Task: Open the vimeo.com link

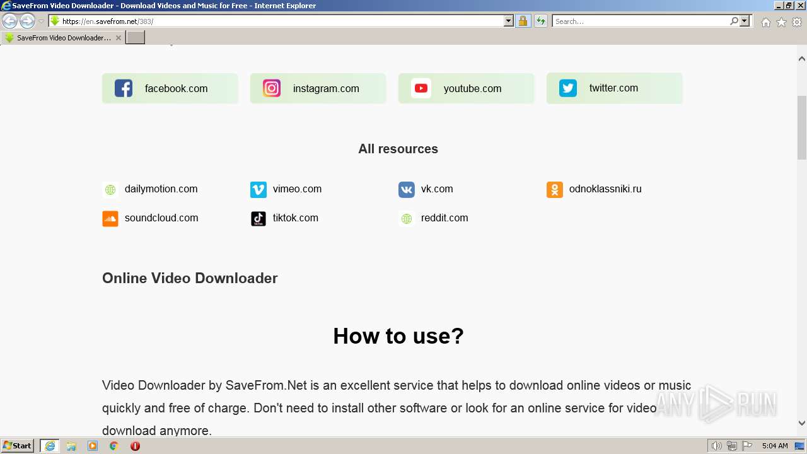Action: (297, 189)
